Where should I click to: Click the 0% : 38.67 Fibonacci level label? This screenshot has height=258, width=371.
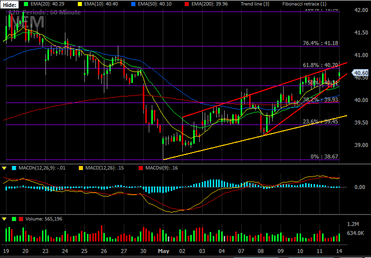coord(324,156)
